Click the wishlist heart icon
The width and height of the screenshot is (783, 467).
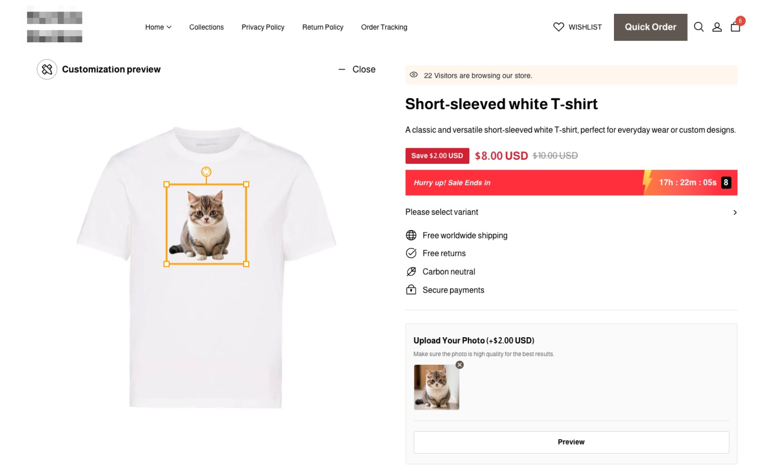click(x=558, y=27)
